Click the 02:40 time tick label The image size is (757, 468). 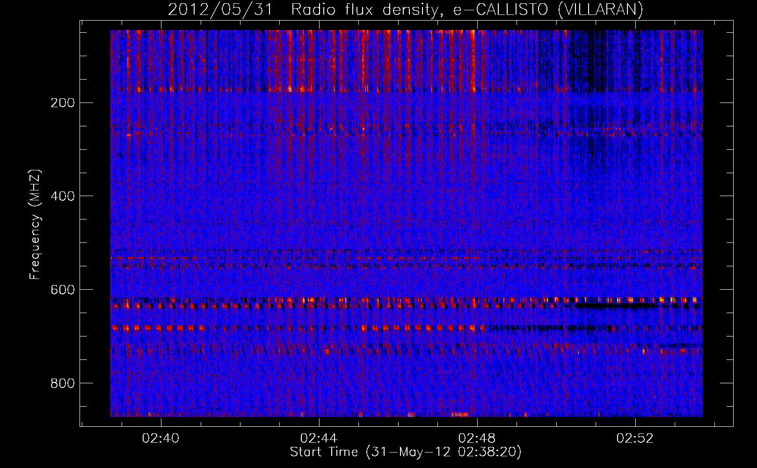[161, 439]
